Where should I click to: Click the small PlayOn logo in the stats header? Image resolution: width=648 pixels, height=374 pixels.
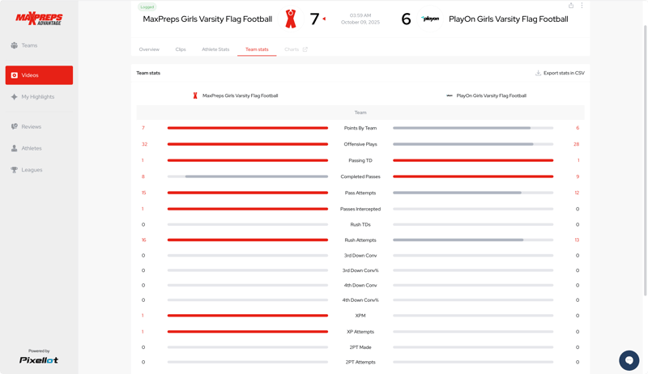tap(450, 96)
